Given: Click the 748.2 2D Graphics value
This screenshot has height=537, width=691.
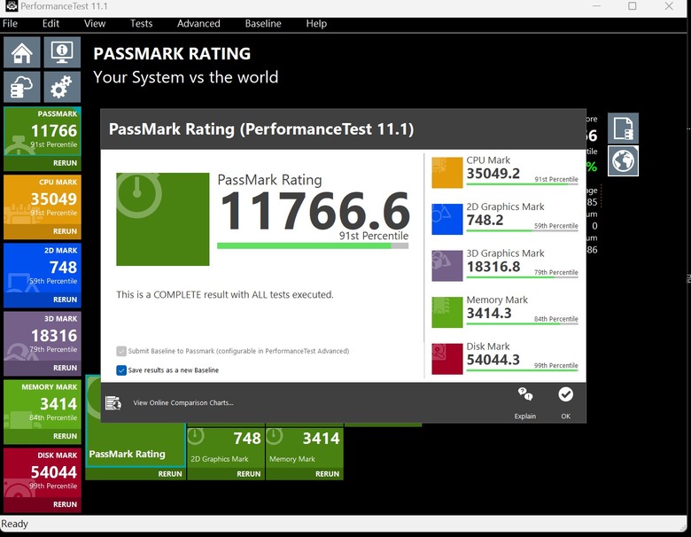Looking at the screenshot, I should (485, 220).
